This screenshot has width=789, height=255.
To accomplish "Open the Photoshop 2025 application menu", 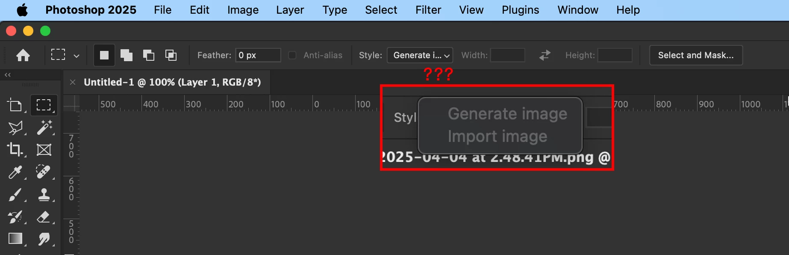I will pyautogui.click(x=91, y=10).
